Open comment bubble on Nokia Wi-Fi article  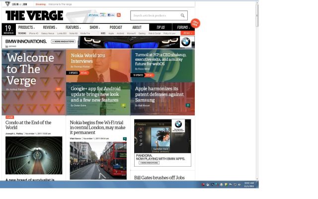click(x=125, y=139)
